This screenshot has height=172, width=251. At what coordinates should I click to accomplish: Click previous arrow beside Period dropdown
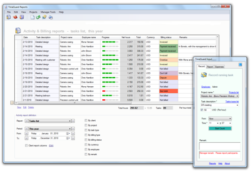[x=26, y=129]
